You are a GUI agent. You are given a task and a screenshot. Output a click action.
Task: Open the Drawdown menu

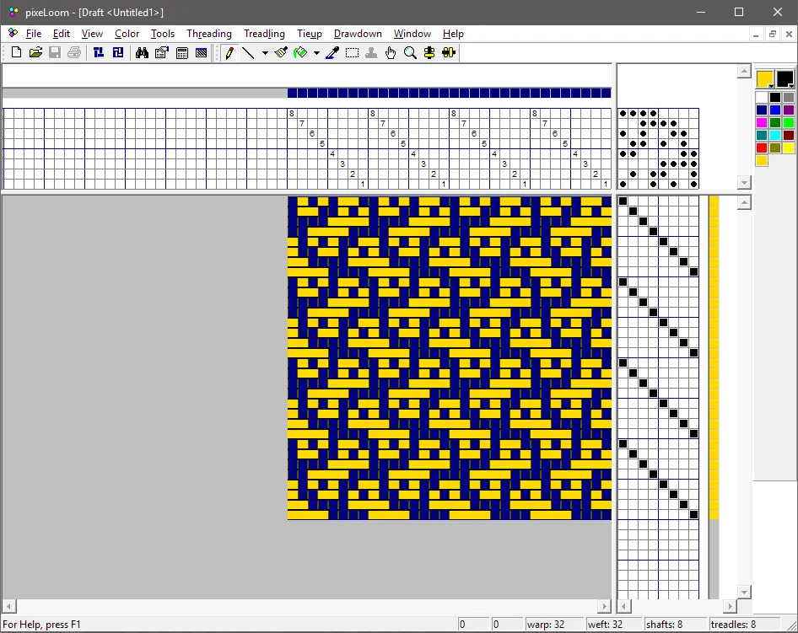coord(358,34)
